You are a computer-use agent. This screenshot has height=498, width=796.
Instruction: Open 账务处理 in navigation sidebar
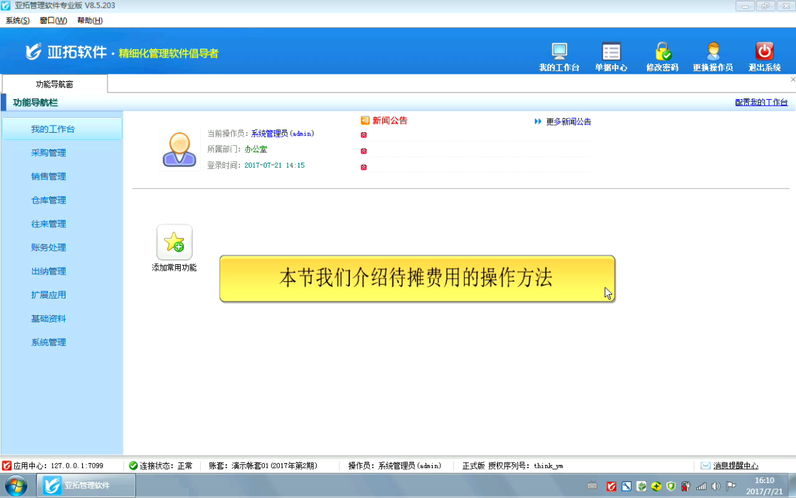click(x=49, y=247)
